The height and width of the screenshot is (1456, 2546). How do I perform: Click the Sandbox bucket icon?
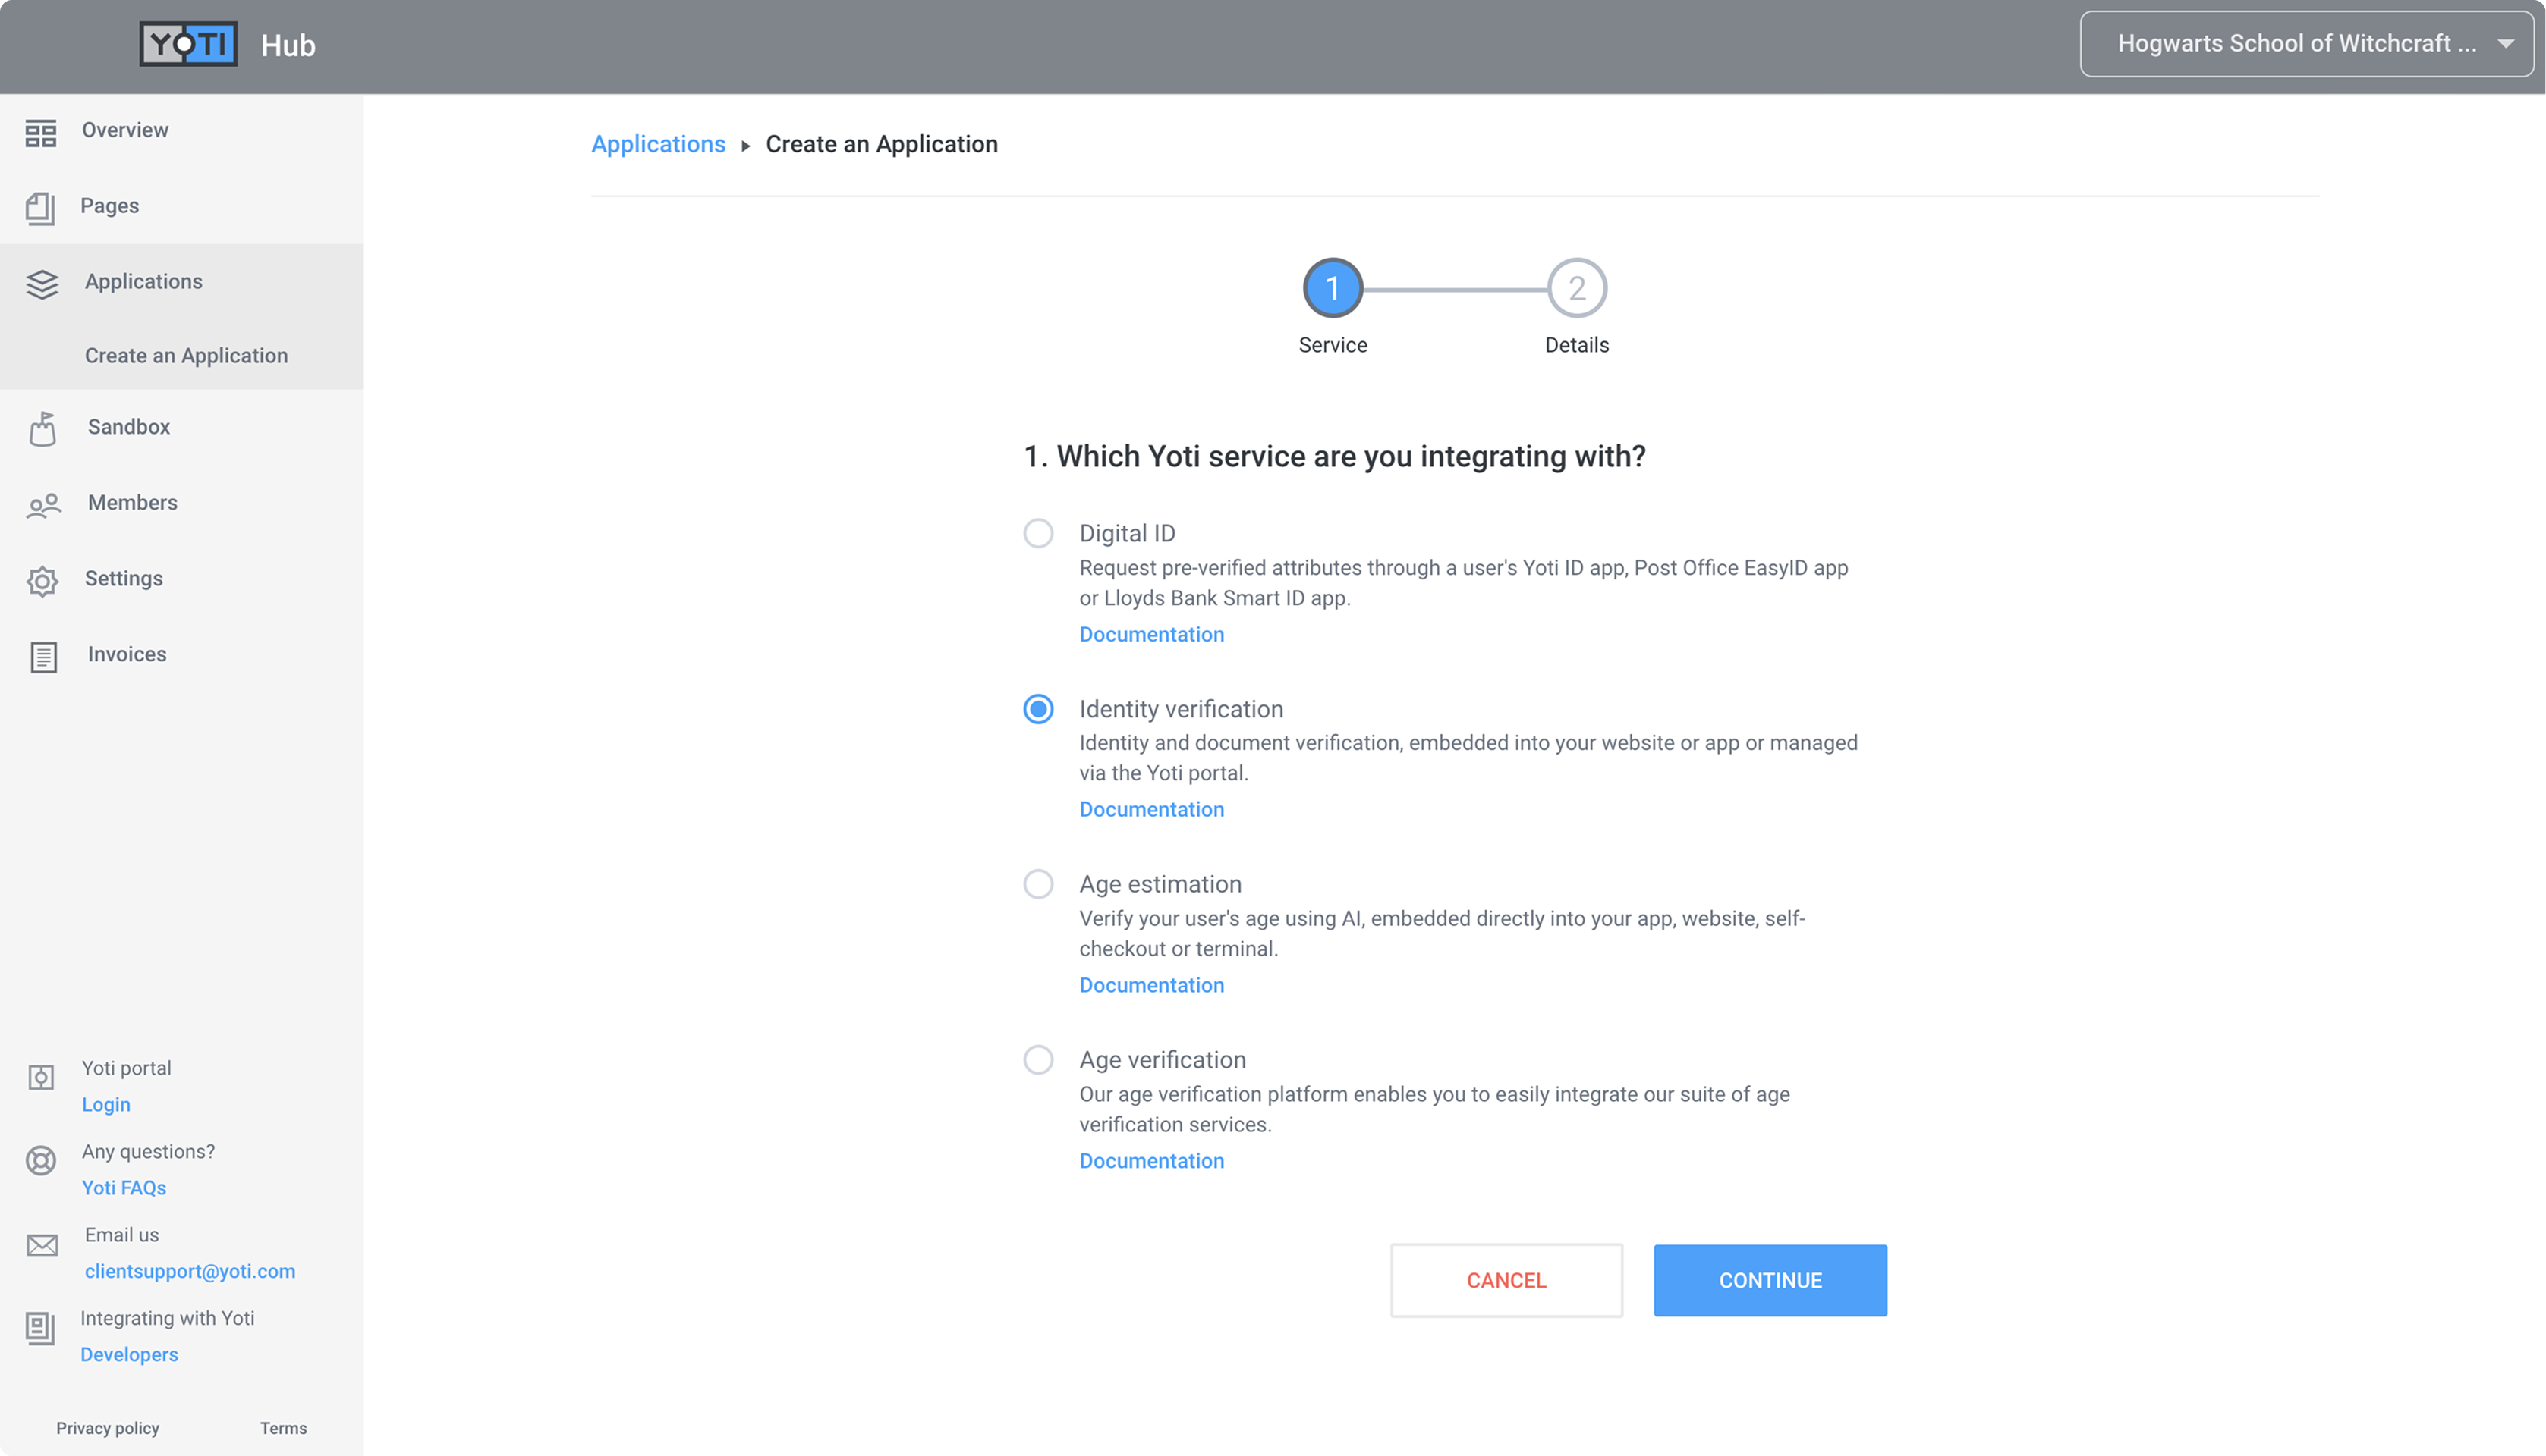point(43,429)
